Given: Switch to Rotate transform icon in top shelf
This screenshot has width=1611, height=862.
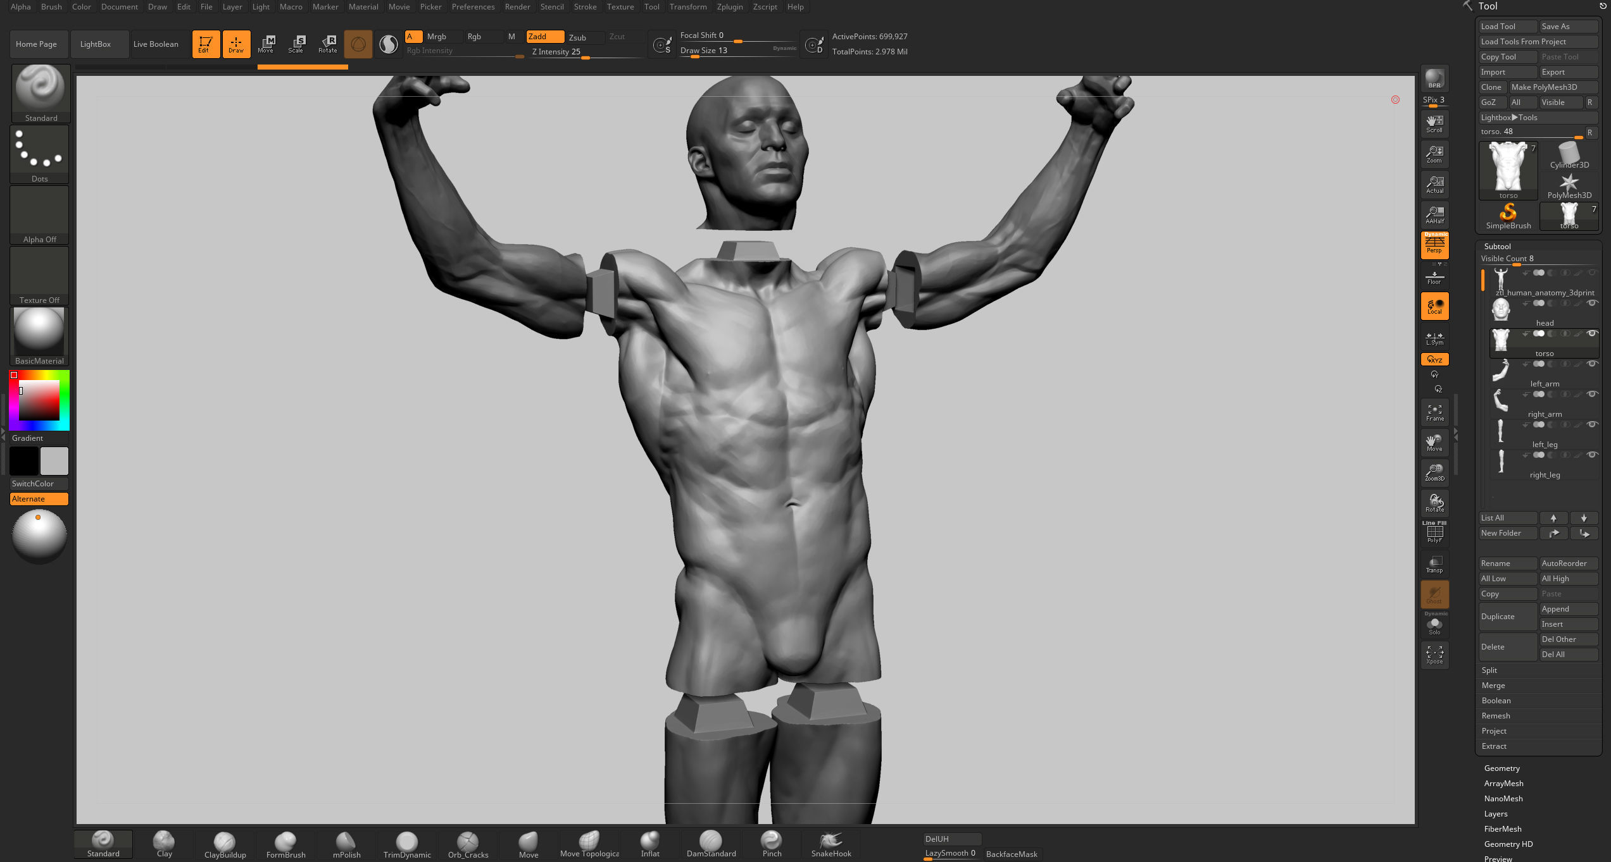Looking at the screenshot, I should [327, 44].
